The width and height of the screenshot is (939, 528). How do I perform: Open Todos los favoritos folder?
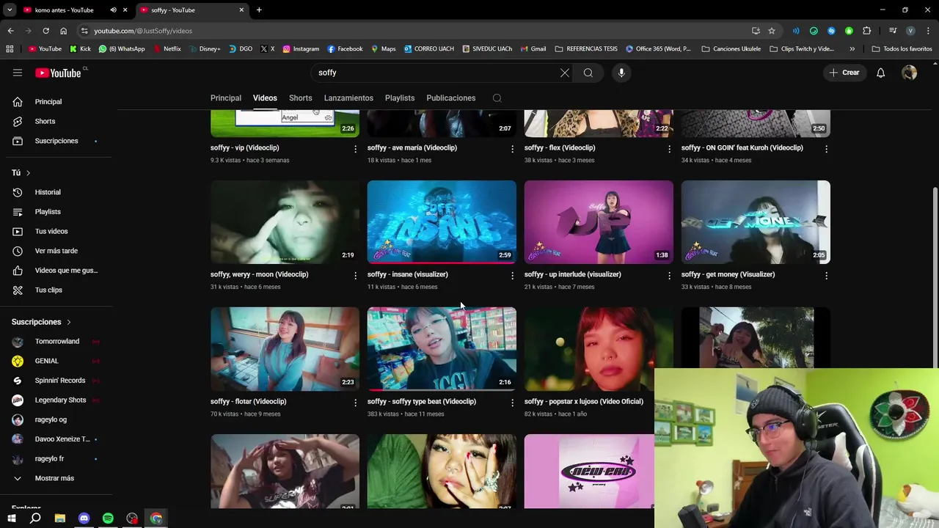902,49
